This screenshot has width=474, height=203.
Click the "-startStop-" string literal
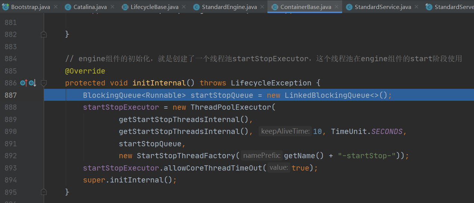pyautogui.click(x=367, y=156)
